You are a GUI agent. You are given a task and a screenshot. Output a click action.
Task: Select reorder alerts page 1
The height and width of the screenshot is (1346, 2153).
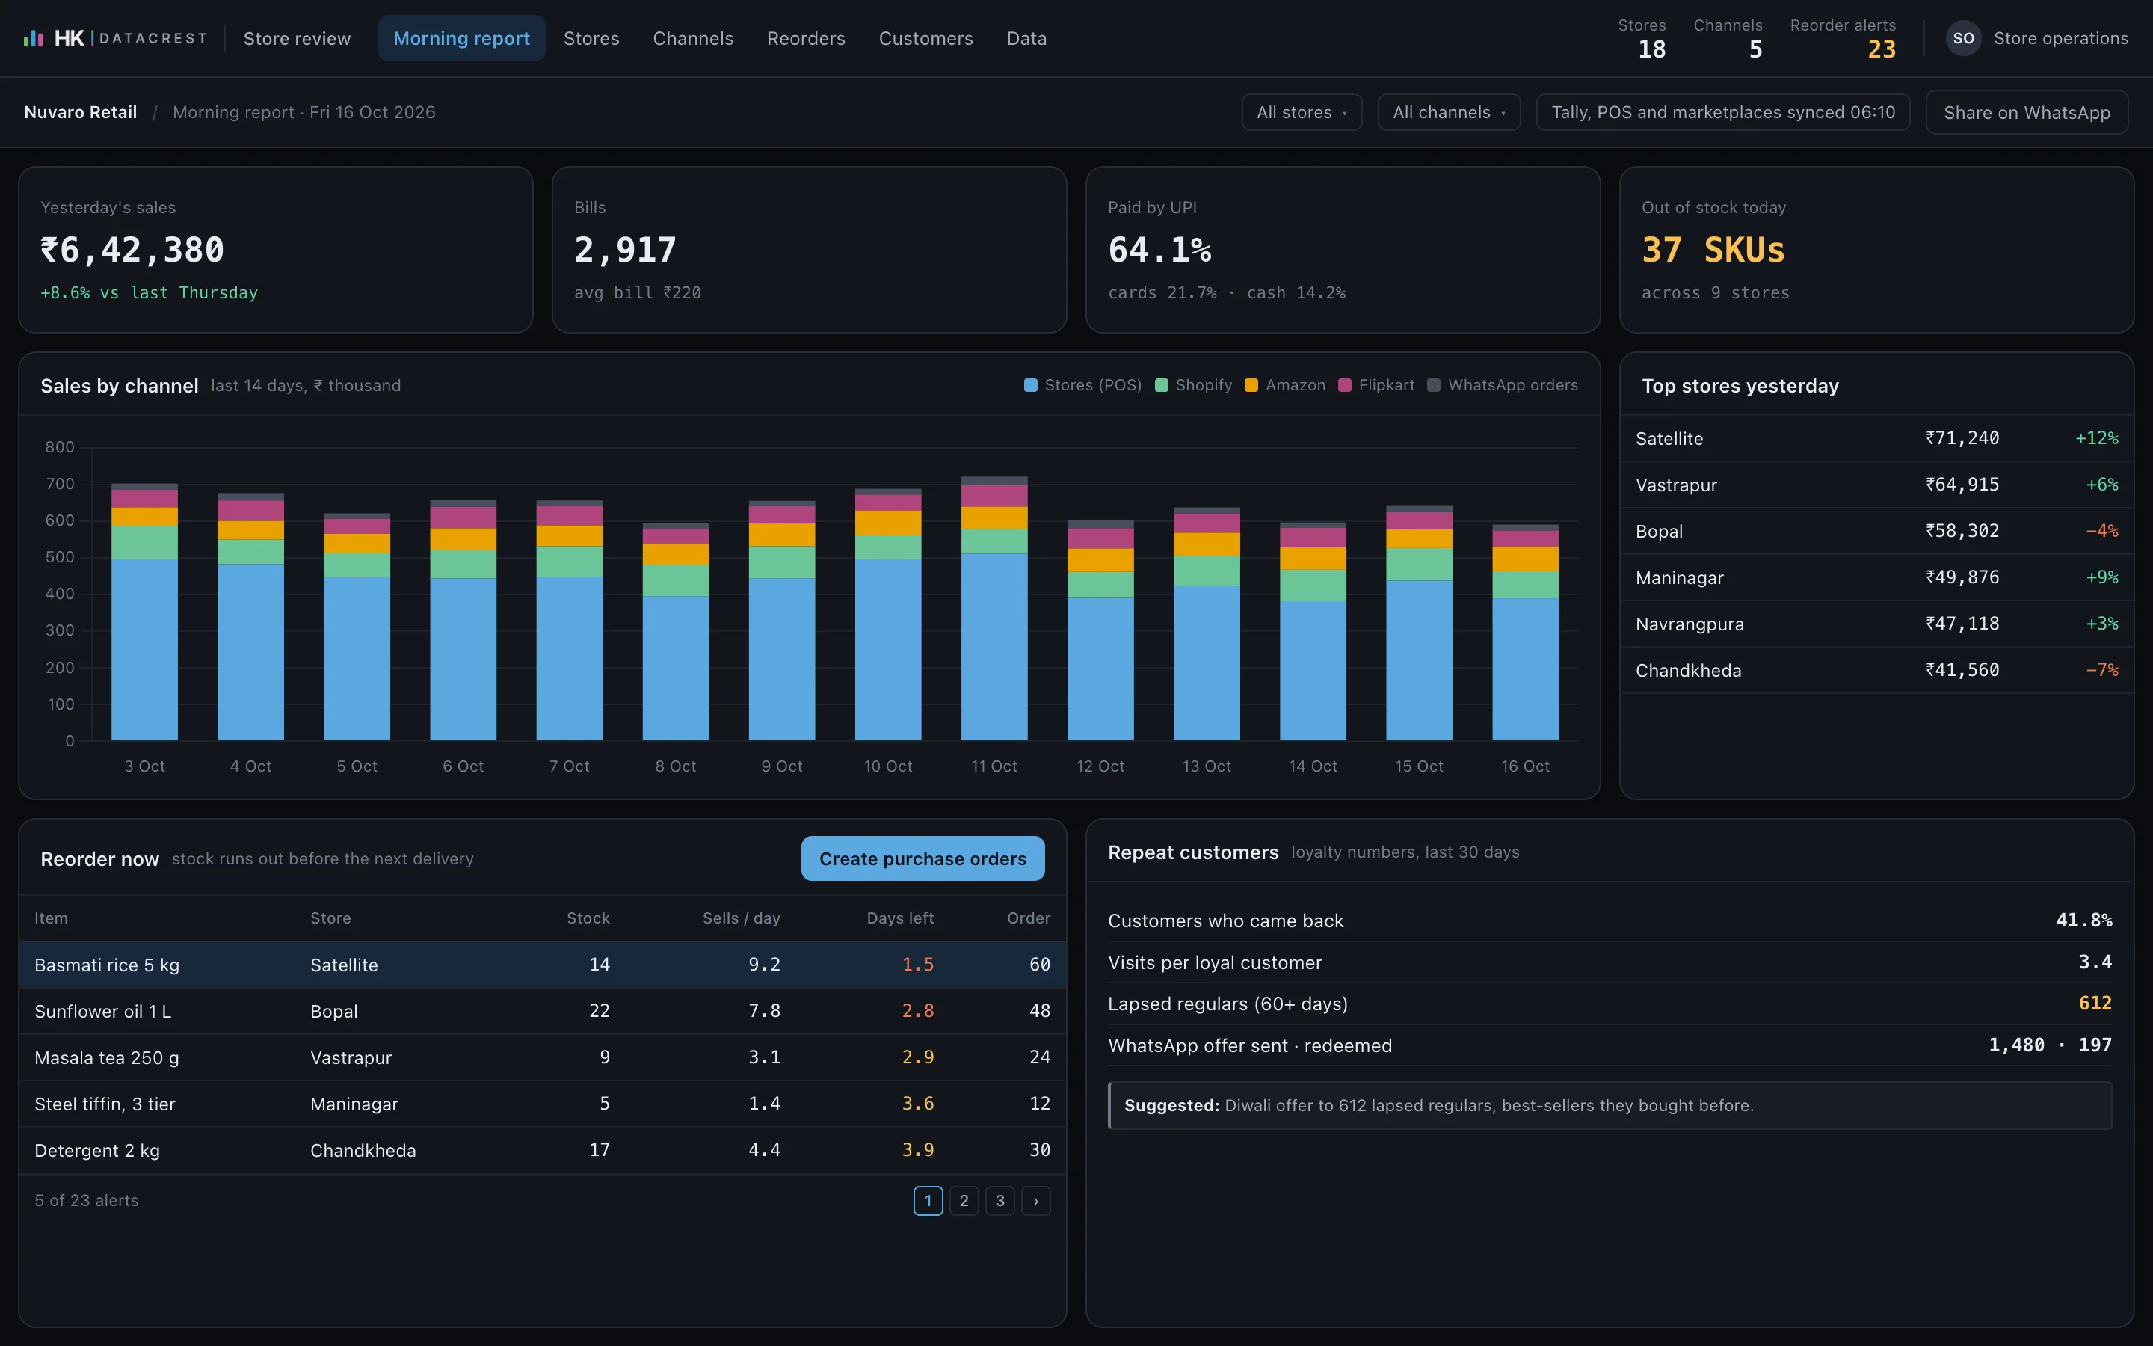[x=928, y=1200]
